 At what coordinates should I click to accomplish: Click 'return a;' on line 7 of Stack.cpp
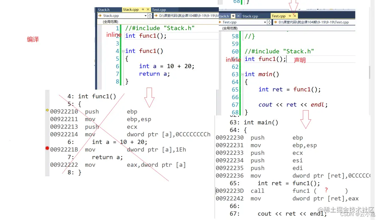(x=154, y=74)
